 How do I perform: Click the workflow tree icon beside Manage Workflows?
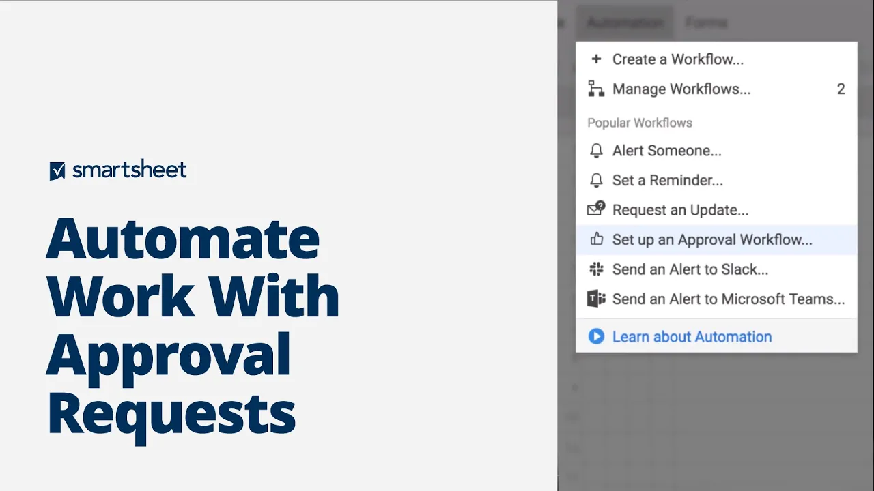[596, 89]
